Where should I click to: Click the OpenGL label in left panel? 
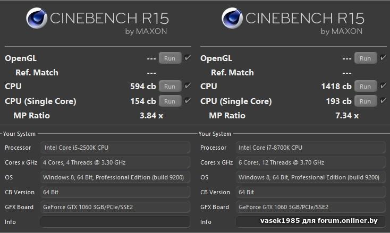tap(21, 58)
